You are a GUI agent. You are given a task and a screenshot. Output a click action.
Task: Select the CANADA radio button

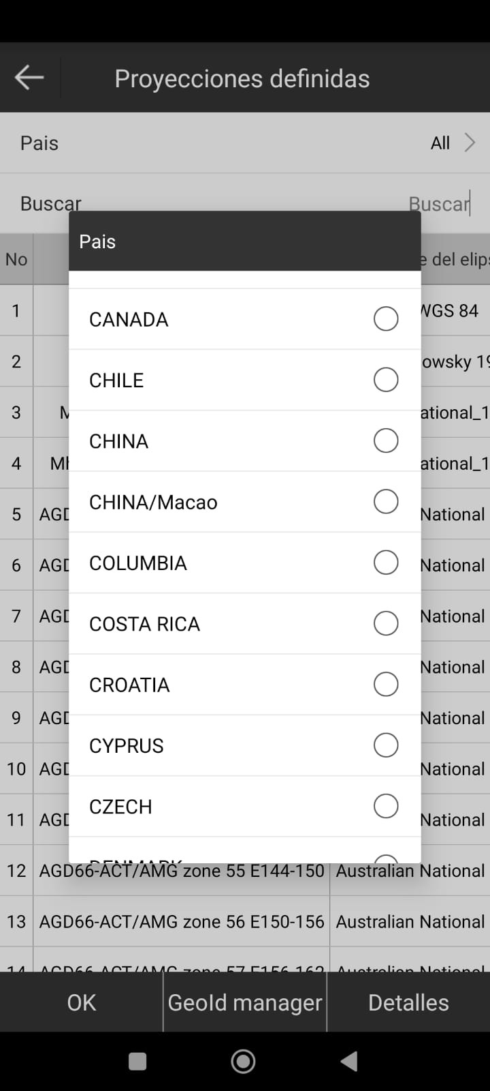click(x=386, y=318)
